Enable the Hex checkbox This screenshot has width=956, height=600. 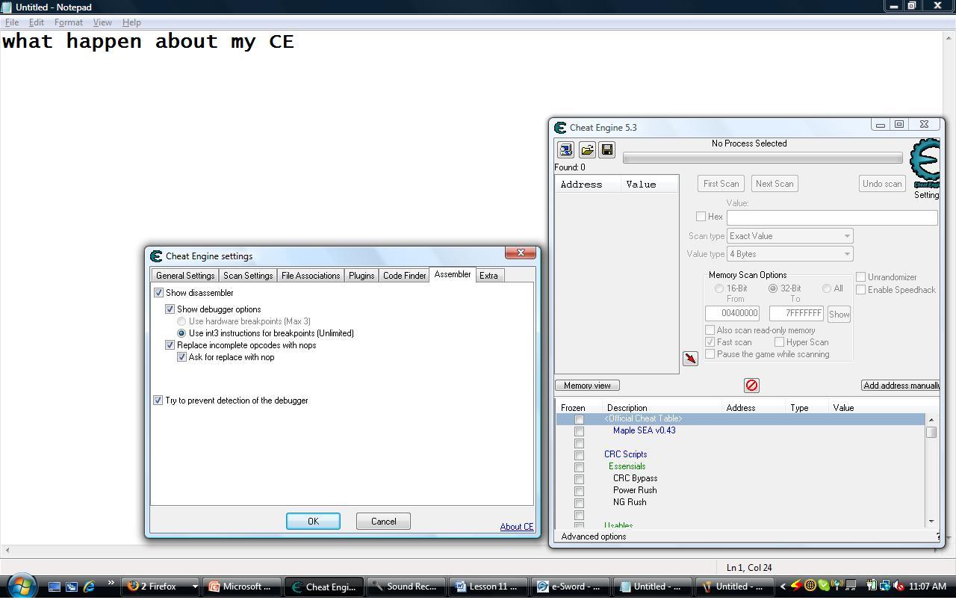(x=701, y=217)
